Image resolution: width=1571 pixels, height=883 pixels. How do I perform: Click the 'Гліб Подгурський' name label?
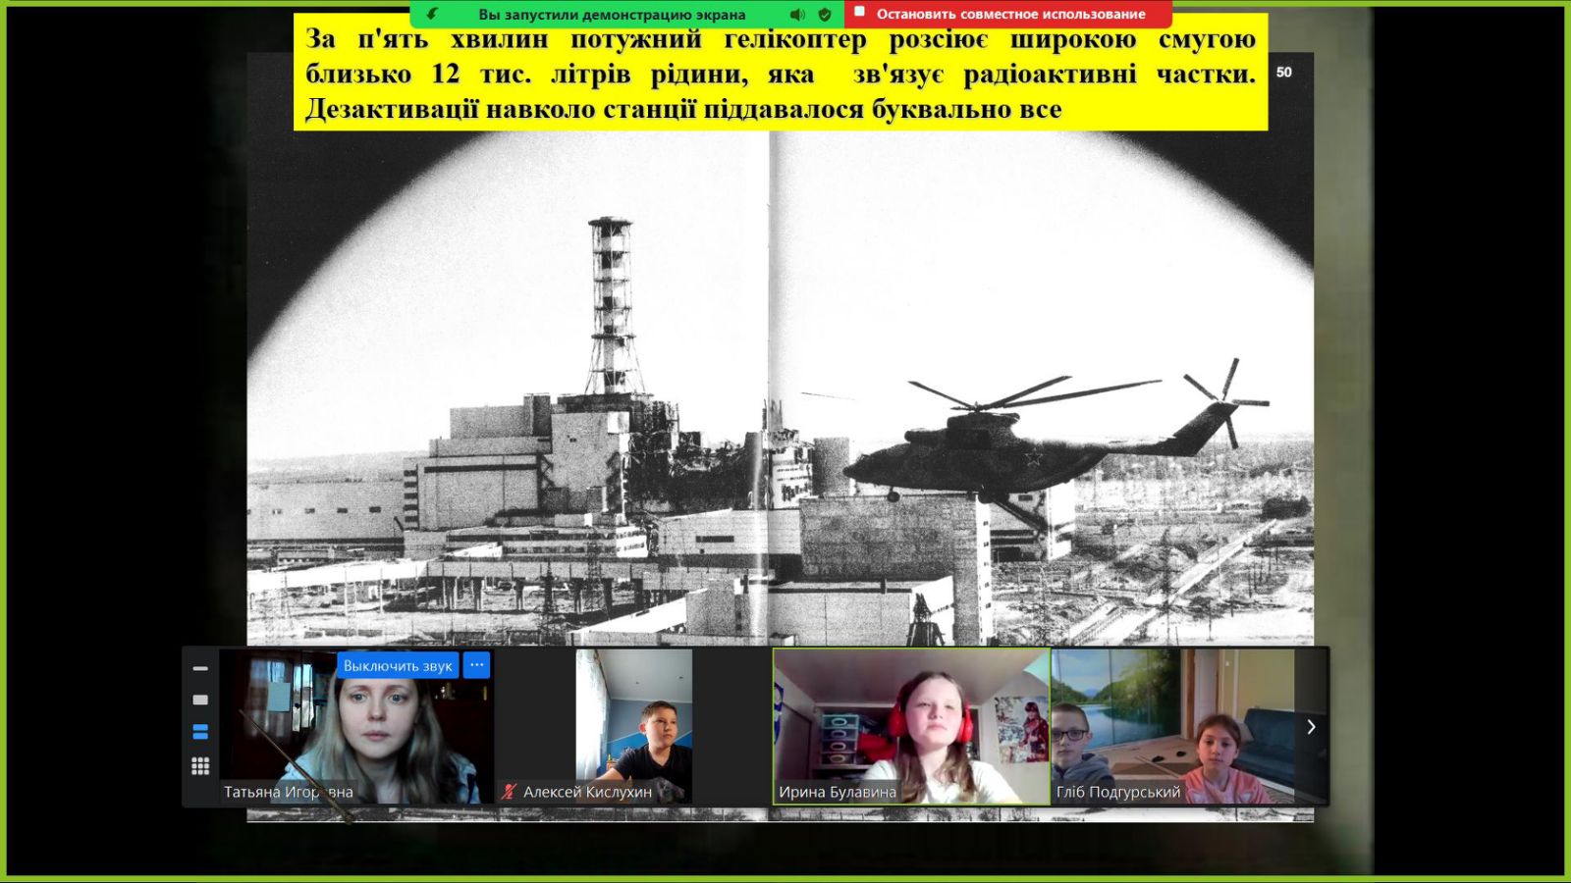point(1118,792)
